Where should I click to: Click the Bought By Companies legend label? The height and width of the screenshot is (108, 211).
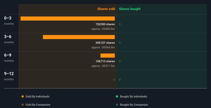point(134,105)
